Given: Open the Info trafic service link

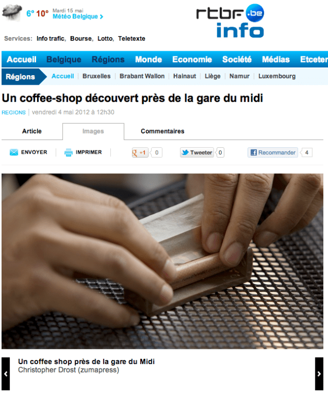Looking at the screenshot, I should point(51,39).
